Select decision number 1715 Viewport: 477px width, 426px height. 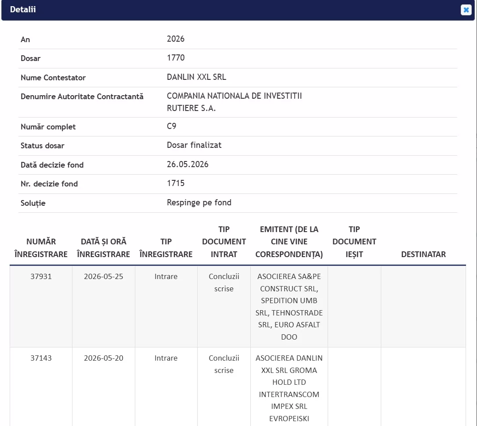[176, 183]
